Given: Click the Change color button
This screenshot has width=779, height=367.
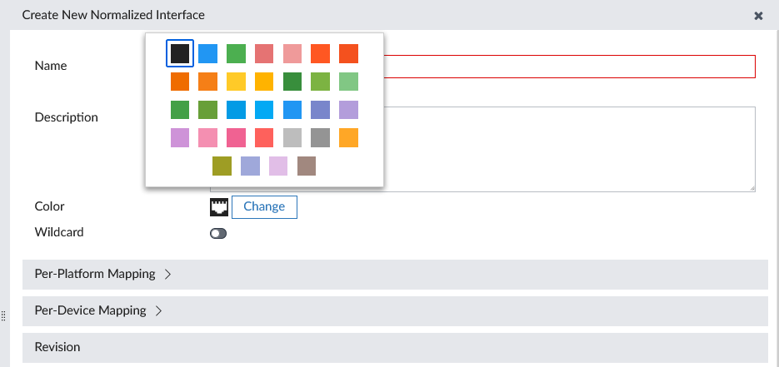Looking at the screenshot, I should click(264, 207).
